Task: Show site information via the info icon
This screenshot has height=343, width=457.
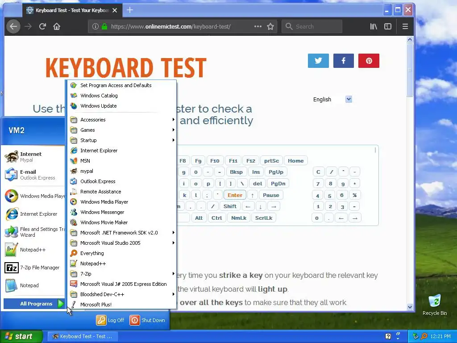Action: [x=96, y=26]
